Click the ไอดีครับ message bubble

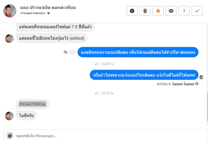click(26, 115)
